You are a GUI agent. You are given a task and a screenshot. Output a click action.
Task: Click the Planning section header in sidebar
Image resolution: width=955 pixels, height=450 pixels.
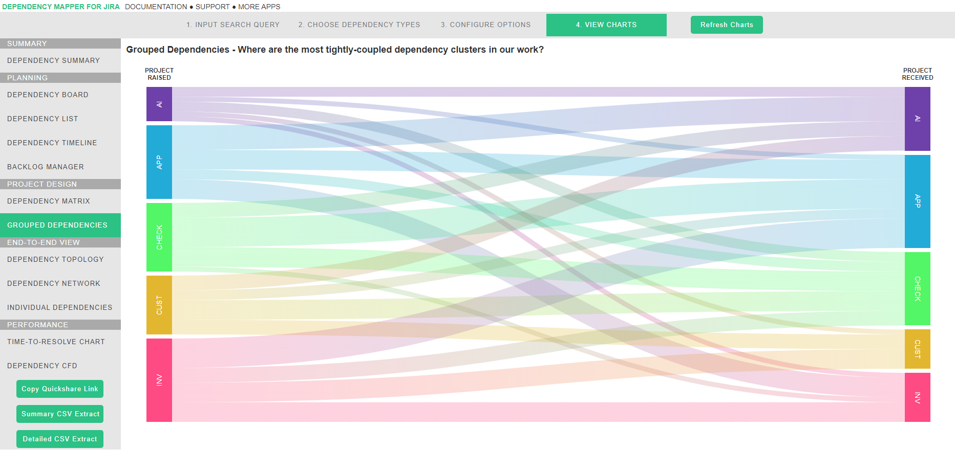60,78
